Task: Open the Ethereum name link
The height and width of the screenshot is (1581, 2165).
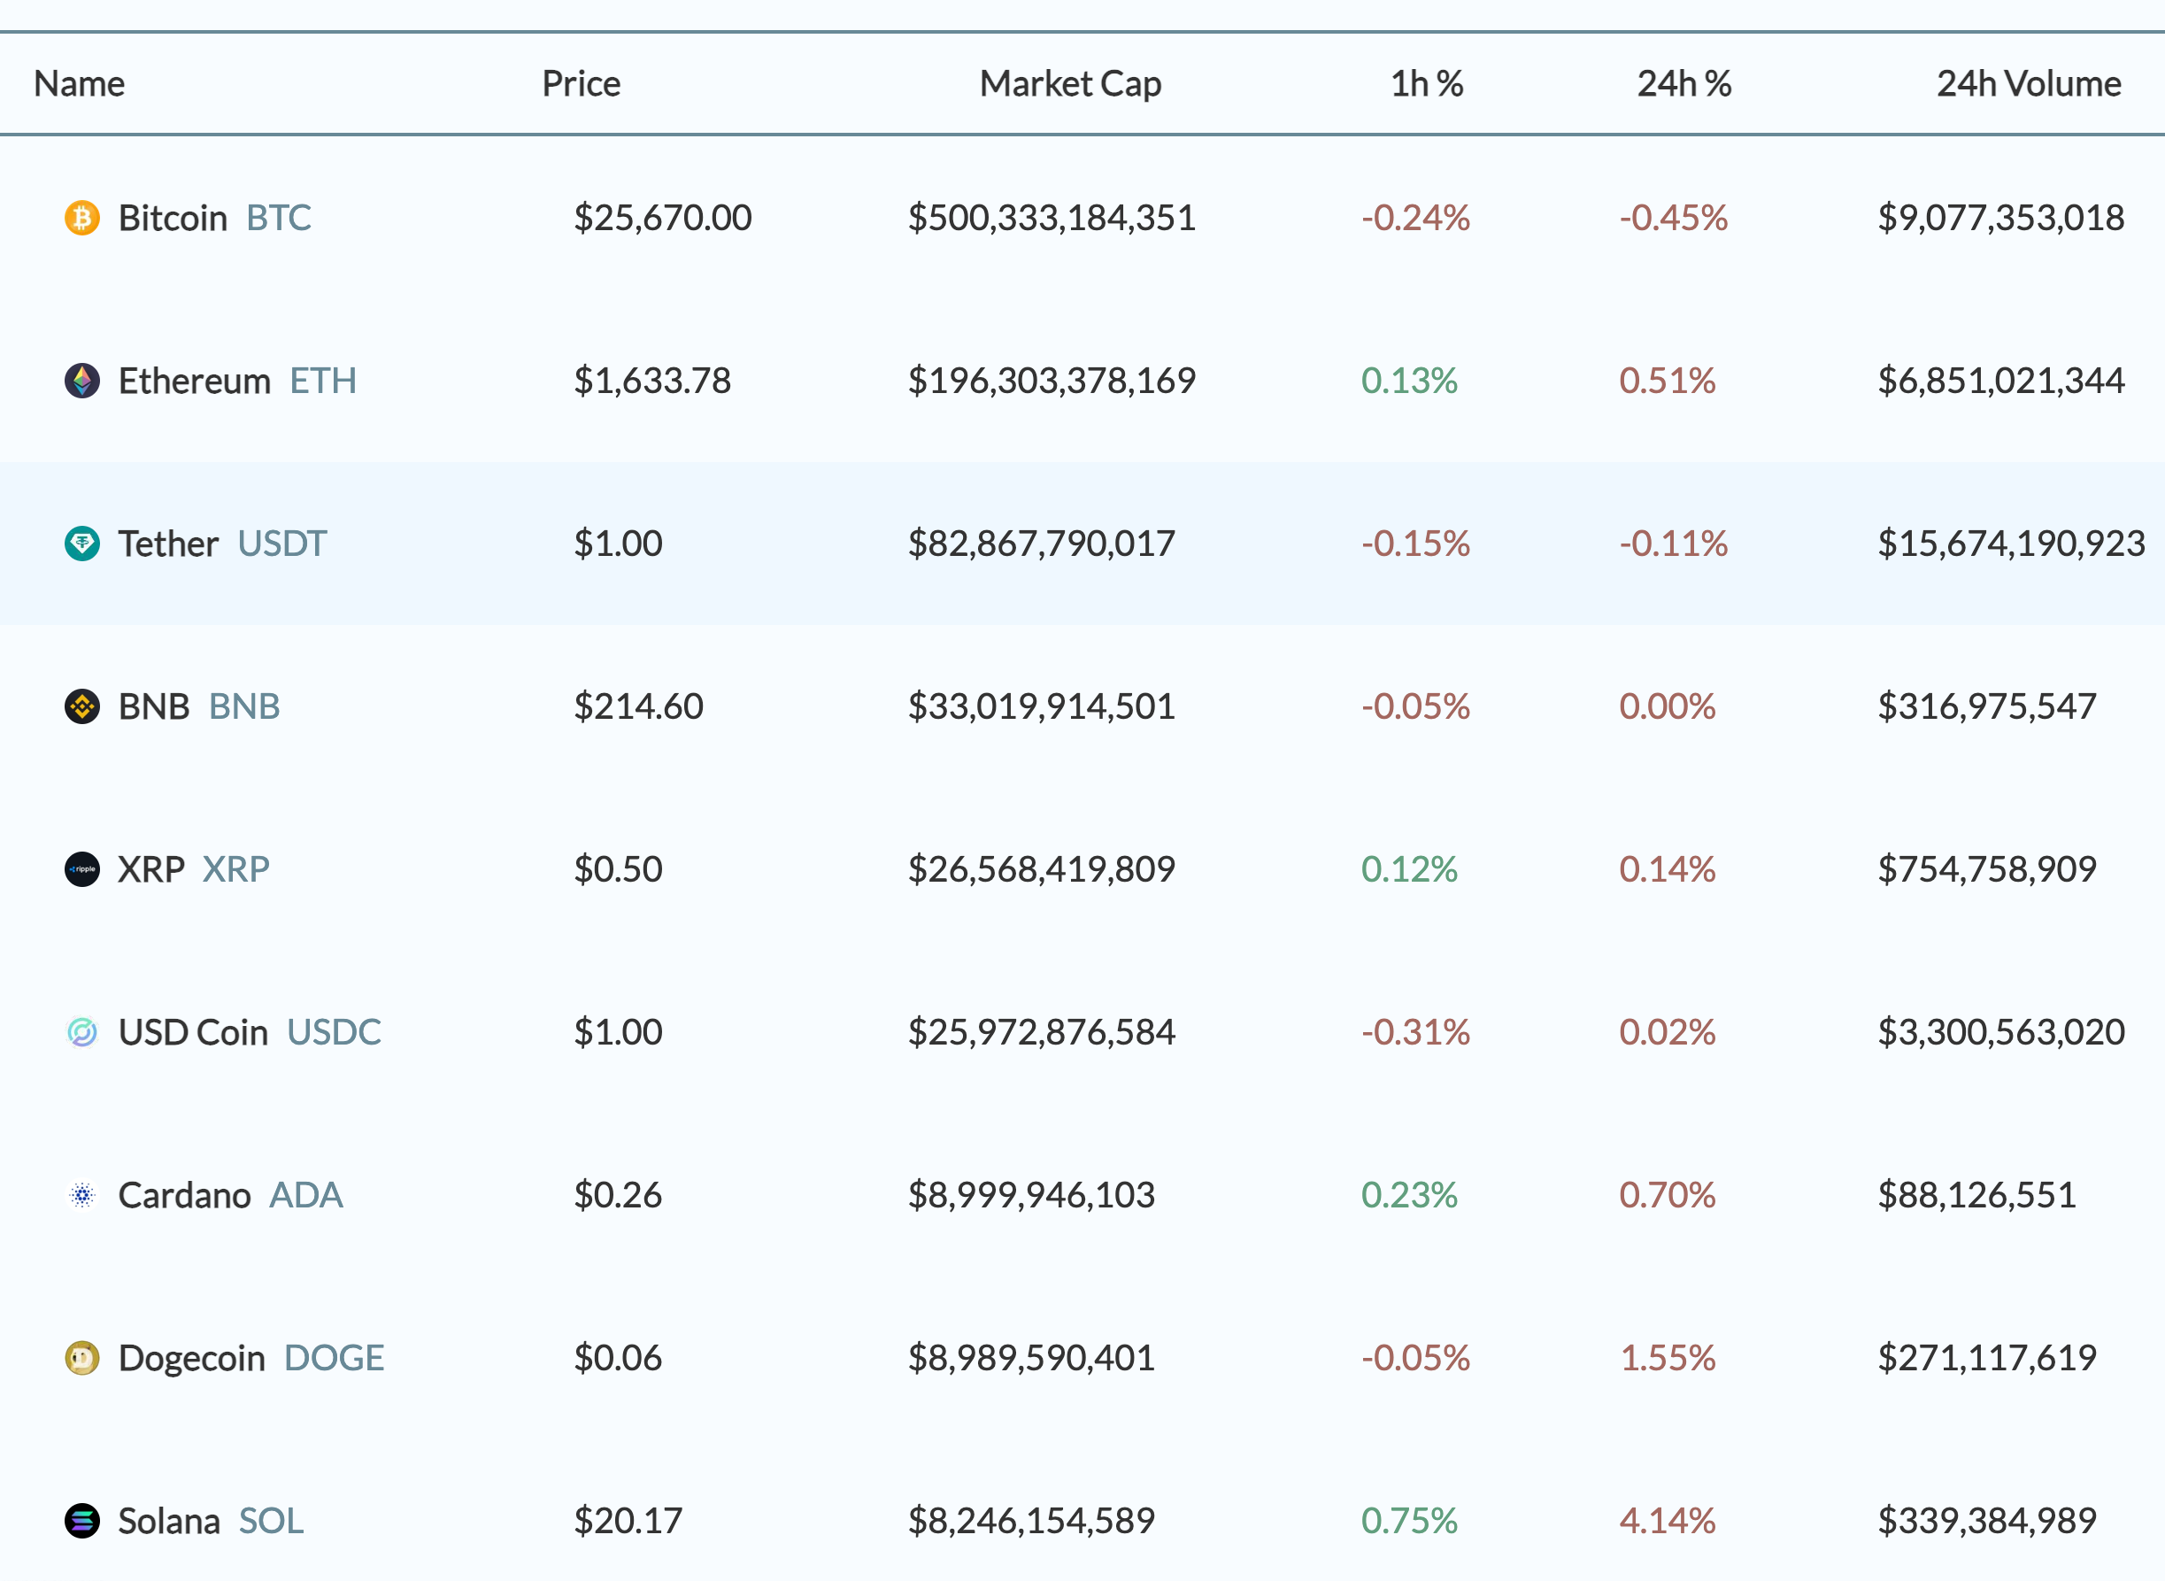Action: [x=195, y=381]
